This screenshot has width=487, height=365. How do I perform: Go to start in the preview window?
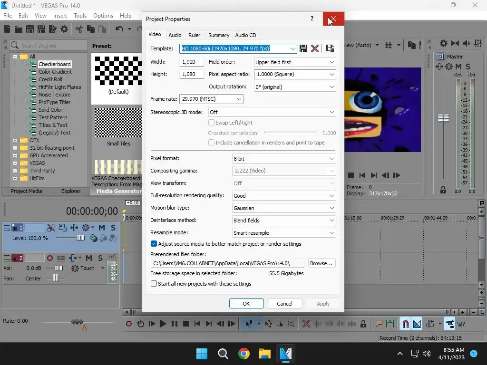point(362,175)
